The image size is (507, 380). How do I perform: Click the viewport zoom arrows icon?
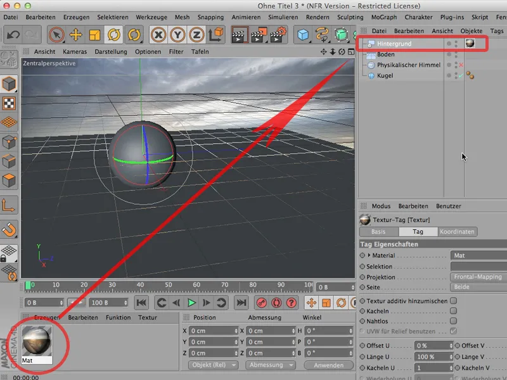click(x=332, y=52)
